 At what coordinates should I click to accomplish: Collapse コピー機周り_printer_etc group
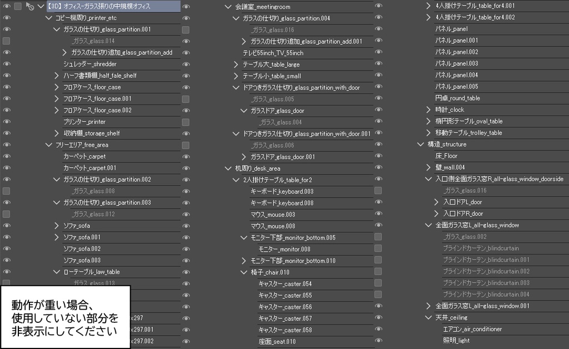[49, 18]
